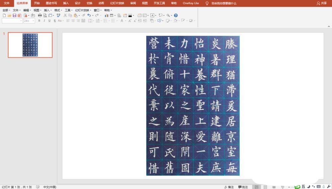Click the Undo arrow icon
Viewport: 332px width, 189px height.
click(89, 16)
